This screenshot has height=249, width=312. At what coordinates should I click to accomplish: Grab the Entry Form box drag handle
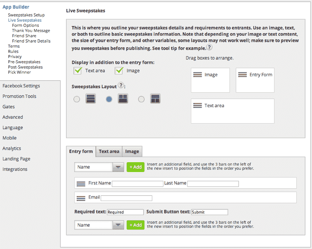(243, 75)
